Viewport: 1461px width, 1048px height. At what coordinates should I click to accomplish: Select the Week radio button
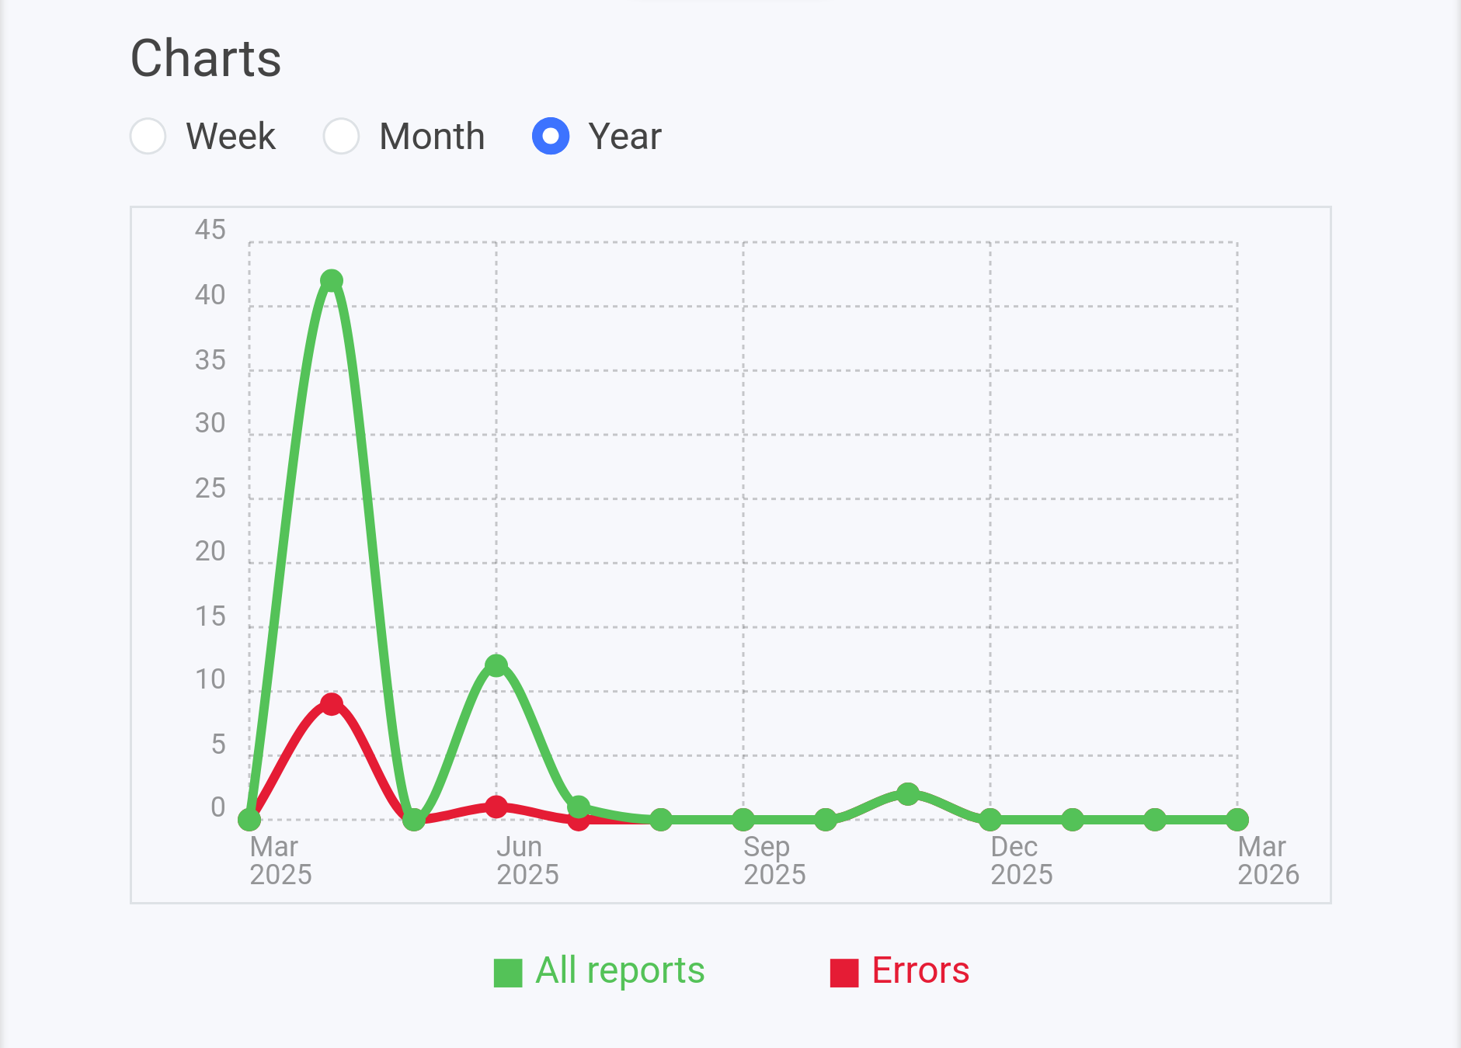pyautogui.click(x=148, y=136)
